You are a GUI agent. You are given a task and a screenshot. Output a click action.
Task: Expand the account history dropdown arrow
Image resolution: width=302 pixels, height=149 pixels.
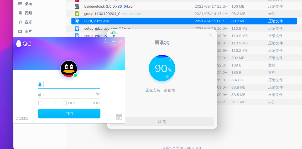(x=98, y=85)
